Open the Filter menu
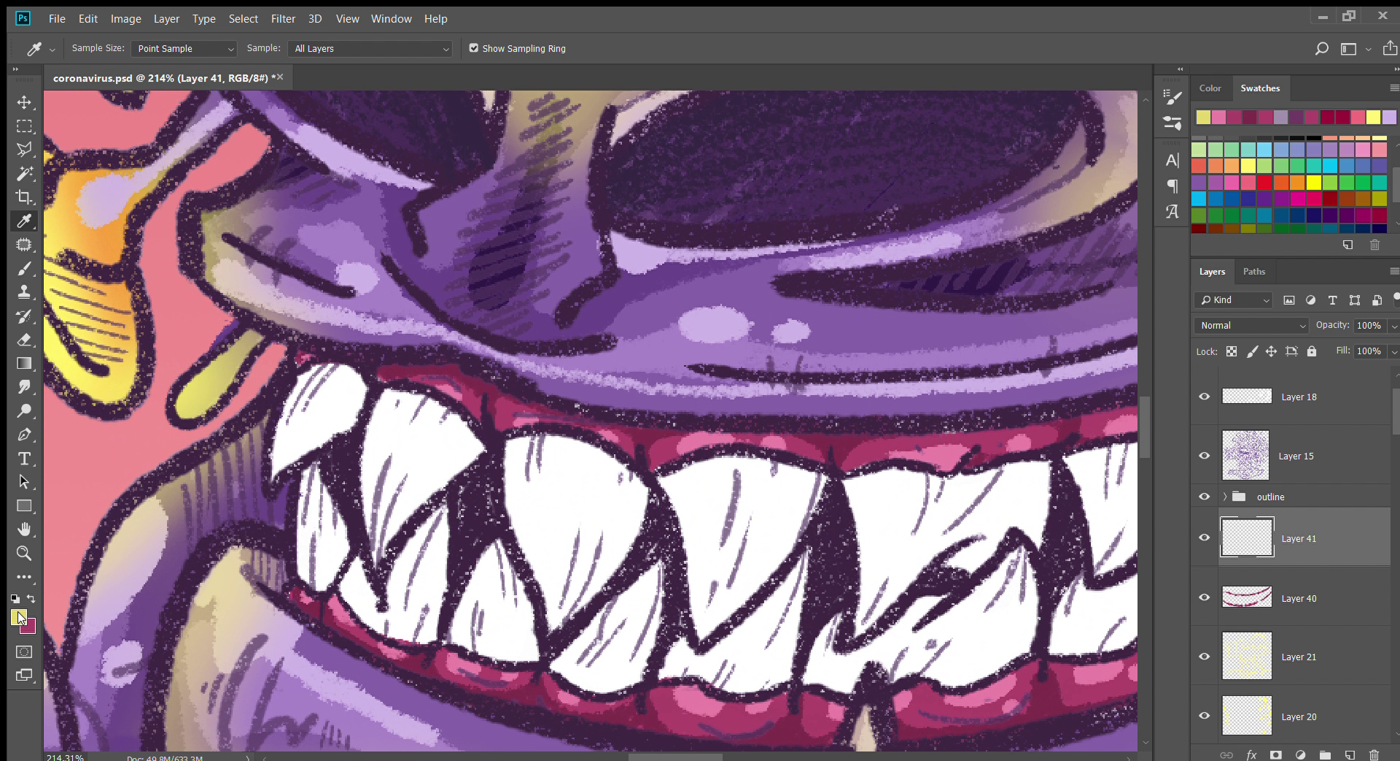1400x761 pixels. click(283, 19)
